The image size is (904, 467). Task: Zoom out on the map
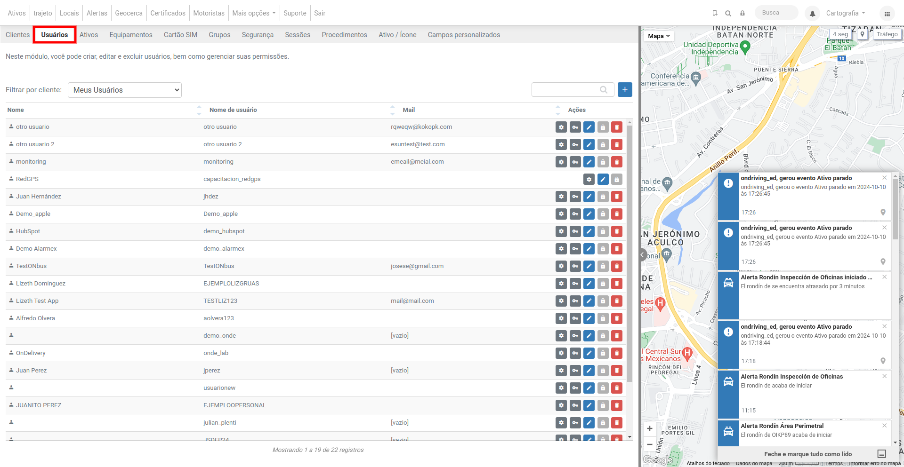coord(650,444)
